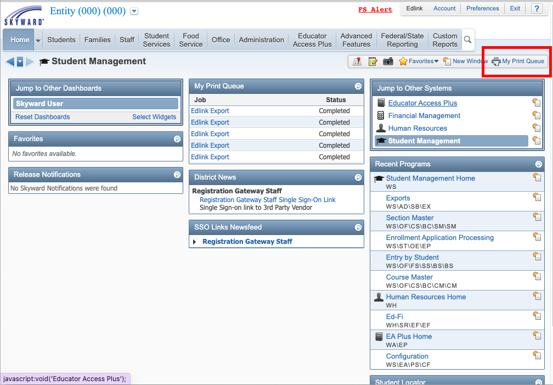Expand Registration Gateway Staff newsfeed item
Viewport: 553px width, 385px height.
194,242
